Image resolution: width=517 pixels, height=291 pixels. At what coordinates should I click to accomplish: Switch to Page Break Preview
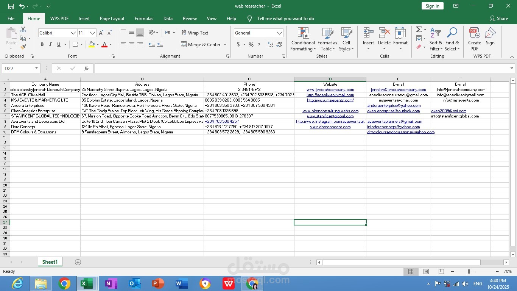click(441, 271)
